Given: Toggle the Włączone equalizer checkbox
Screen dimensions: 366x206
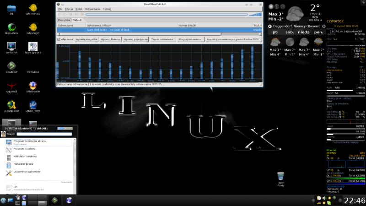Looking at the screenshot, I should click(58, 39).
